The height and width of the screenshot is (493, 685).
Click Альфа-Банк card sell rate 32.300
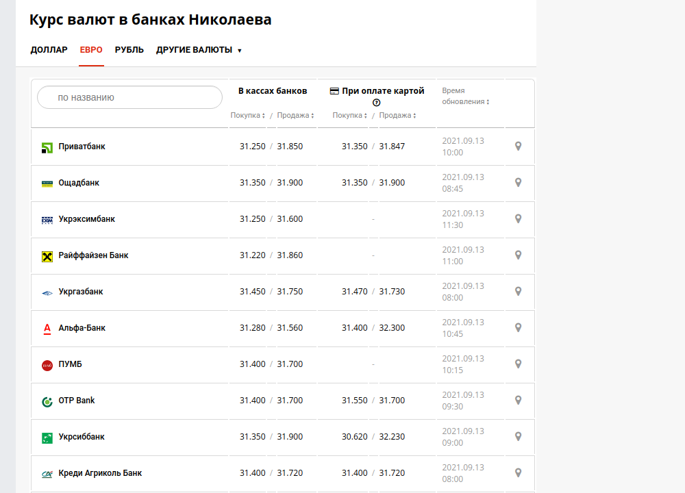pos(392,327)
